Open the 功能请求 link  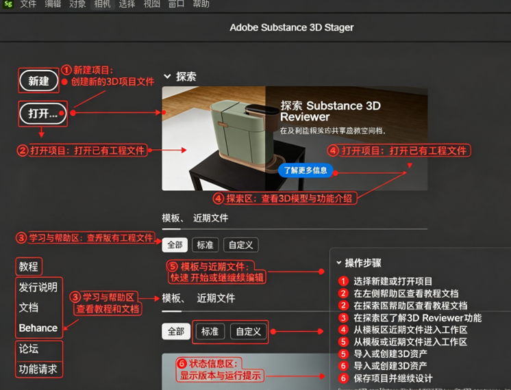coord(38,369)
